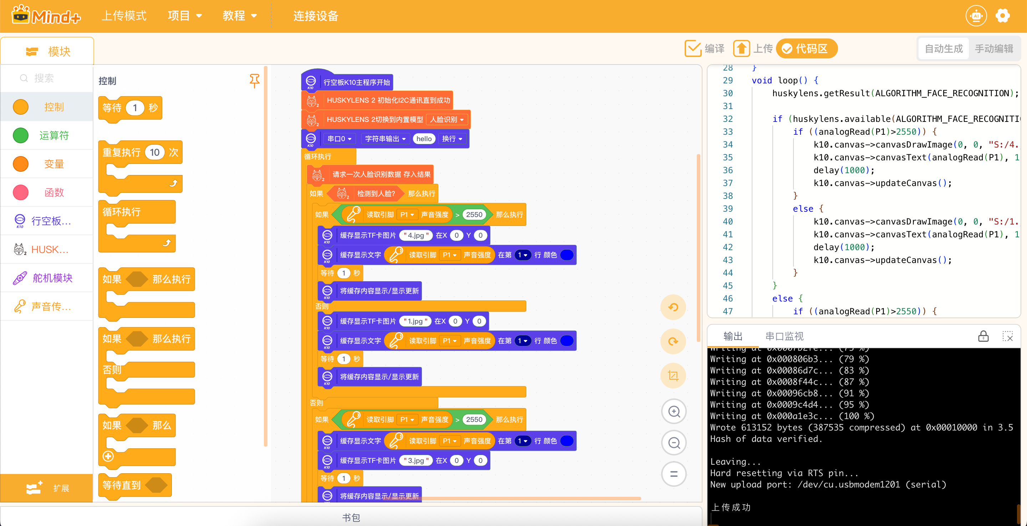Viewport: 1027px width, 526px height.
Task: Clear the output console
Action: point(1007,336)
